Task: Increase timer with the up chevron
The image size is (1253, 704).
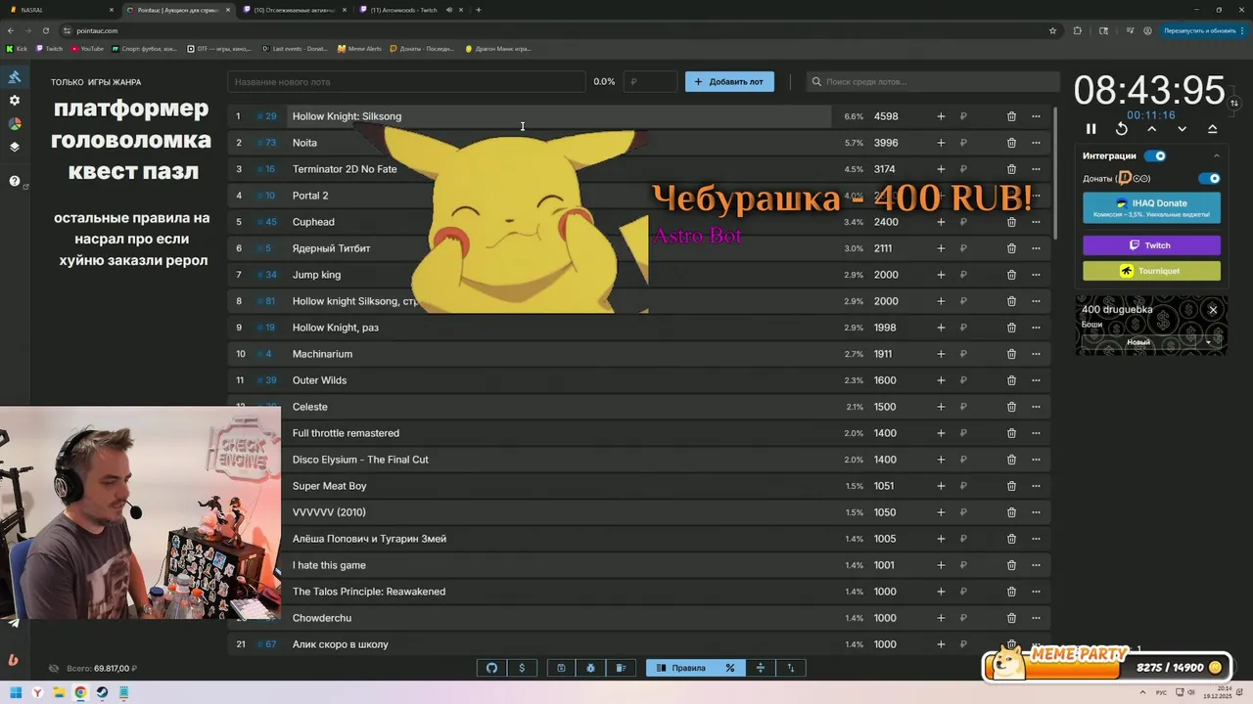Action: tap(1152, 129)
